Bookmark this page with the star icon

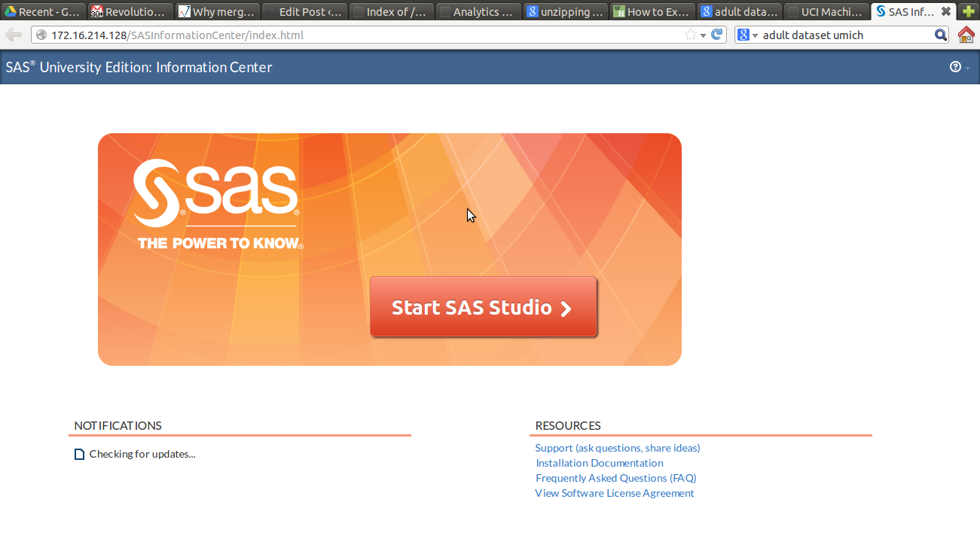coord(690,35)
